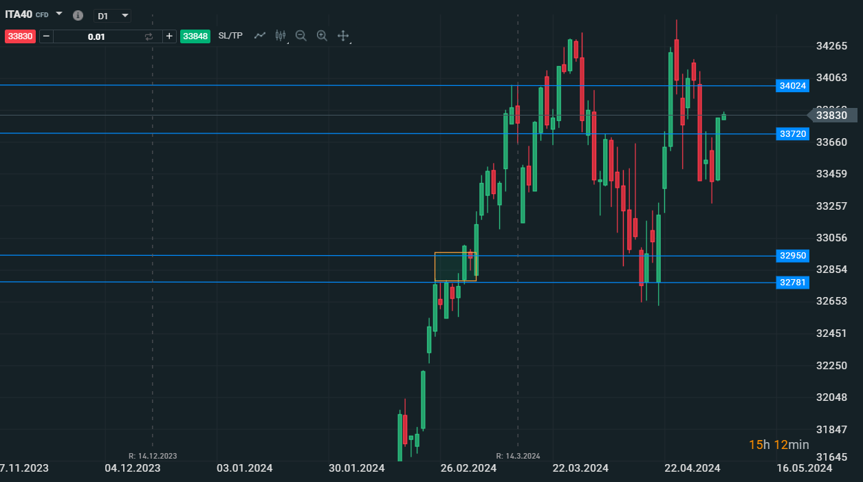Screen dimensions: 863x482
Task: Select the crosshair move tool
Action: click(x=343, y=36)
